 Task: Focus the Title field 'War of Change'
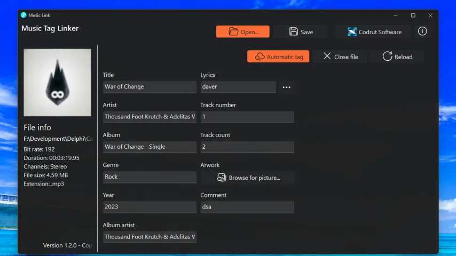[x=150, y=87]
